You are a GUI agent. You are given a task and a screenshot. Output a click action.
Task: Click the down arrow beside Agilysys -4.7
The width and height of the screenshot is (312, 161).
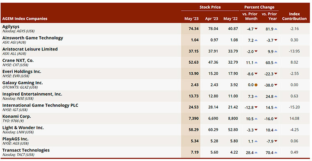(256, 29)
